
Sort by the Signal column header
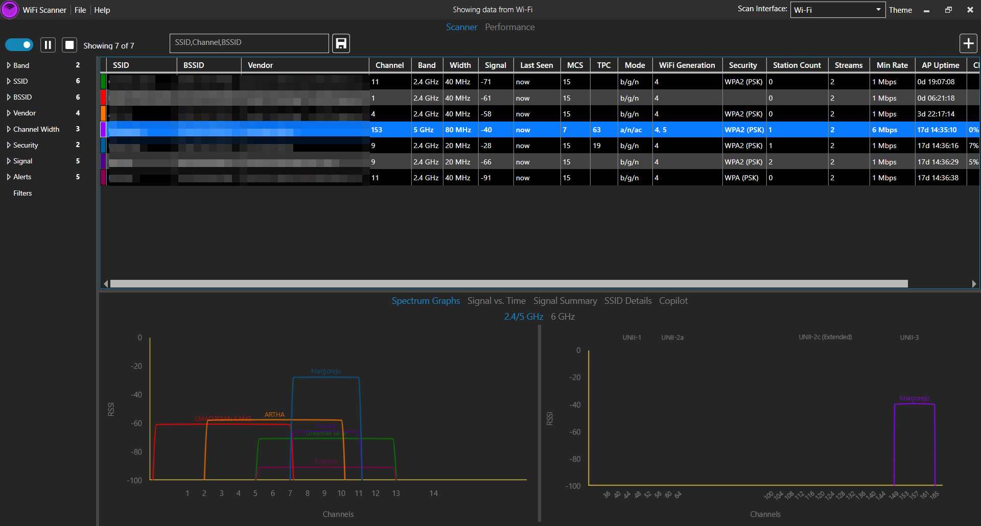[x=496, y=65]
